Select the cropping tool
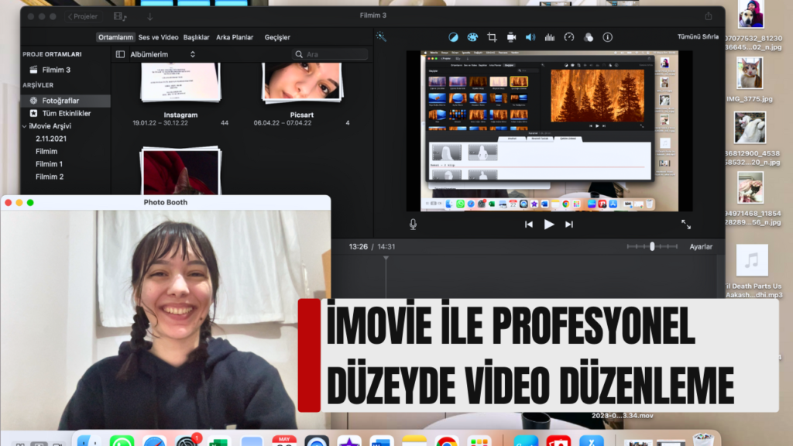 click(492, 37)
